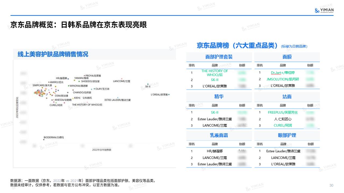
Task: Click L'OREAL/欧莱雅 in 面部护理套装 table
Action: pos(215,86)
